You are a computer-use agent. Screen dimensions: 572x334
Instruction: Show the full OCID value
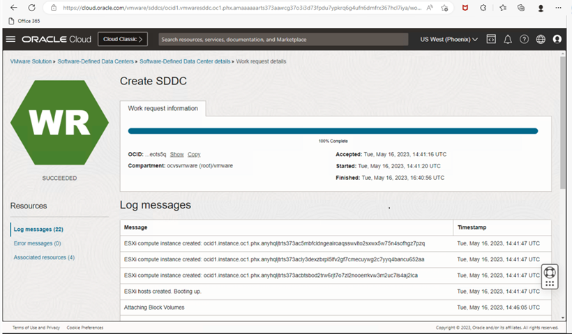coord(176,154)
